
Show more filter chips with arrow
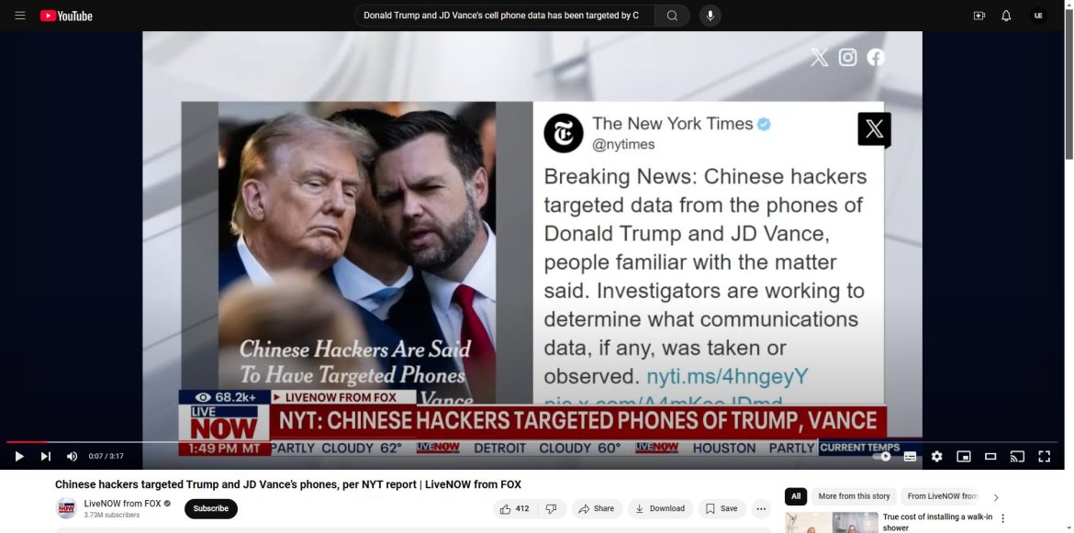996,497
